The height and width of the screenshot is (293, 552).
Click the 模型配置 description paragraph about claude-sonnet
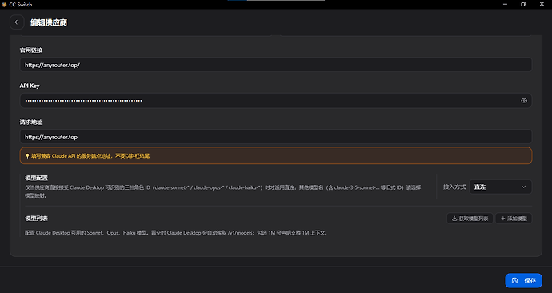click(223, 191)
